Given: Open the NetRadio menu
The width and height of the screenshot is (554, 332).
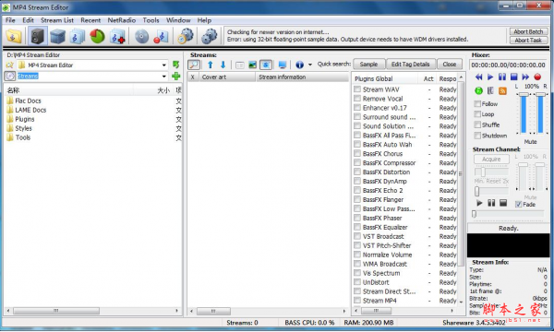Looking at the screenshot, I should pos(122,20).
